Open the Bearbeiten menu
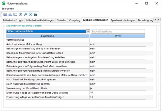Viewport: 162px width, 111px height. coord(8,8)
